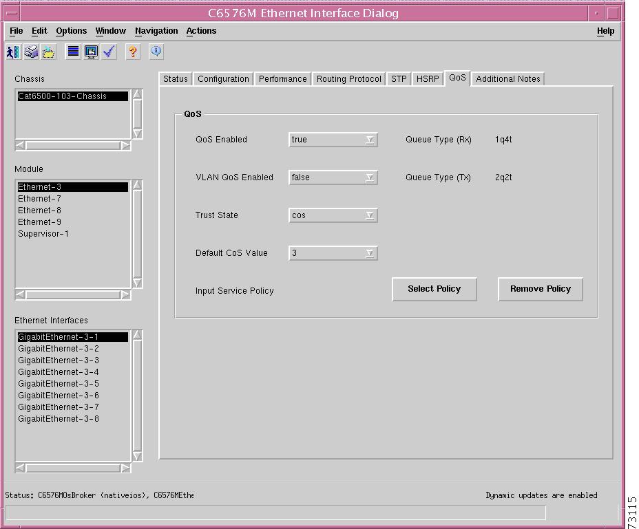Switch to the HSRP tab
The height and width of the screenshot is (529, 639).
(x=428, y=79)
